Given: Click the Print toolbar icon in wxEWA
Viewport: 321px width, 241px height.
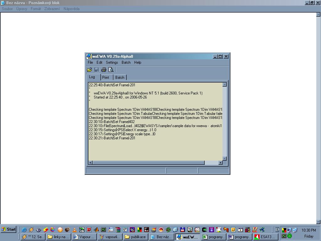Looking at the screenshot, I should tap(104, 70).
